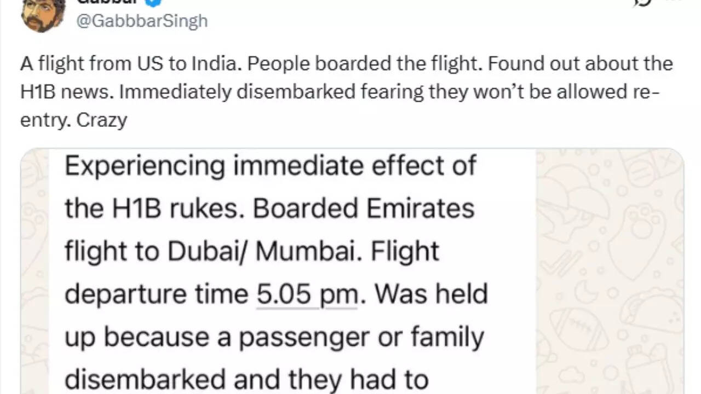Open the embedded WhatsApp screenshot
Screen dimensions: 701x394
(x=350, y=268)
